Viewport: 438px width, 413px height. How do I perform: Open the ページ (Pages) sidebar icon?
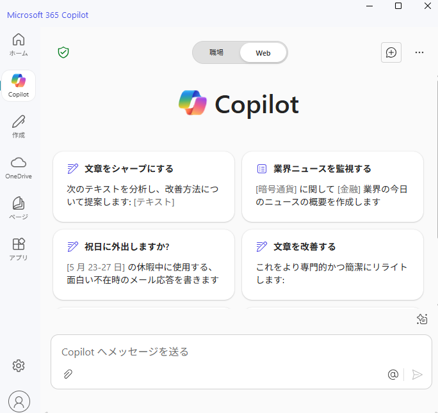[19, 208]
